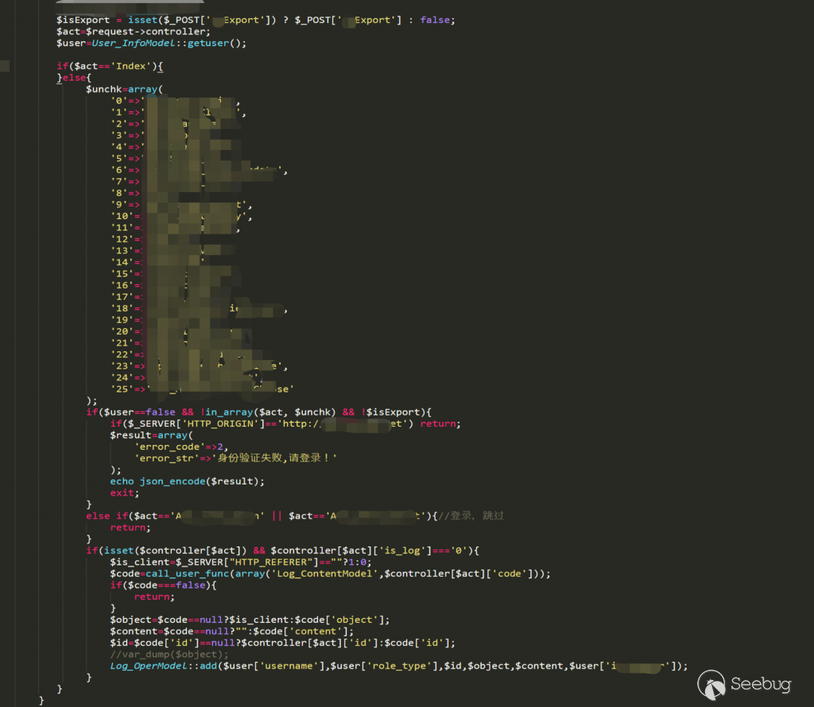This screenshot has width=814, height=707.
Task: Click the "'error_str'=>" Chinese message line
Action: pos(235,458)
